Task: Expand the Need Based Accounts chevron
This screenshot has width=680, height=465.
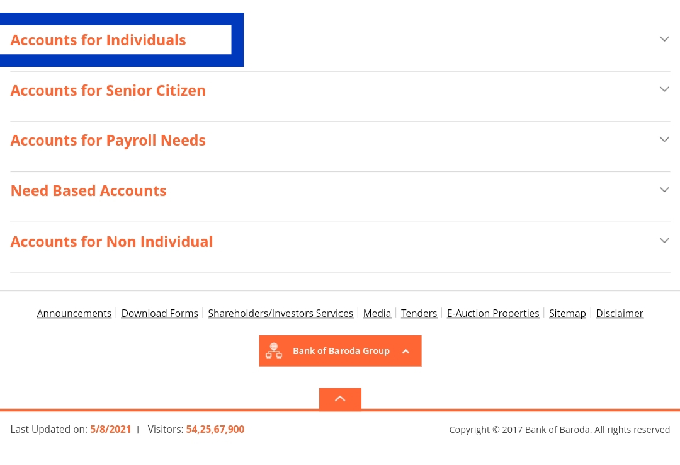Action: pyautogui.click(x=664, y=190)
